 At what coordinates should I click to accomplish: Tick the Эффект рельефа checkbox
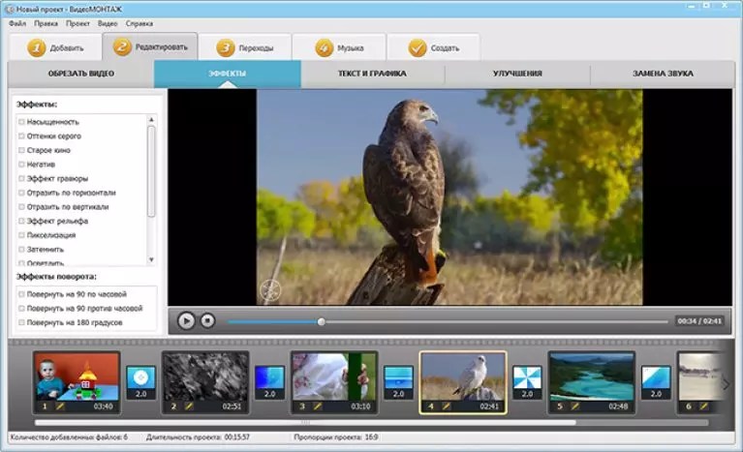[x=21, y=221]
